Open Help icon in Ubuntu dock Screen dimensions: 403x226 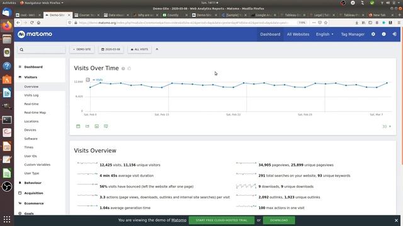7,66
